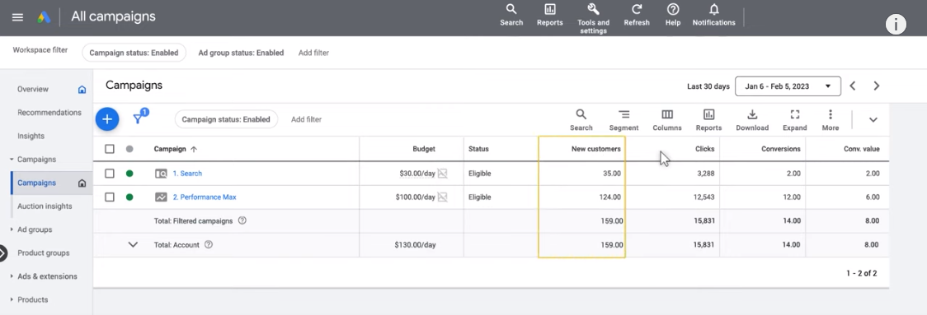Open Product groups in sidebar
927x315 pixels.
44,253
